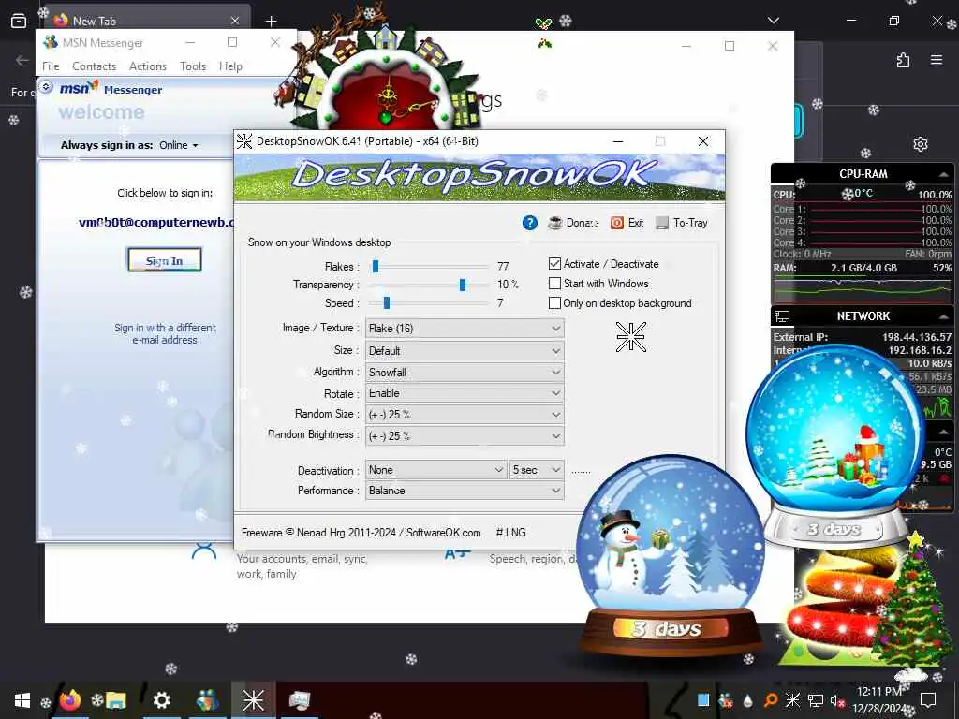Click the MSN Messenger title bar icon
Image resolution: width=959 pixels, height=719 pixels.
[x=51, y=42]
